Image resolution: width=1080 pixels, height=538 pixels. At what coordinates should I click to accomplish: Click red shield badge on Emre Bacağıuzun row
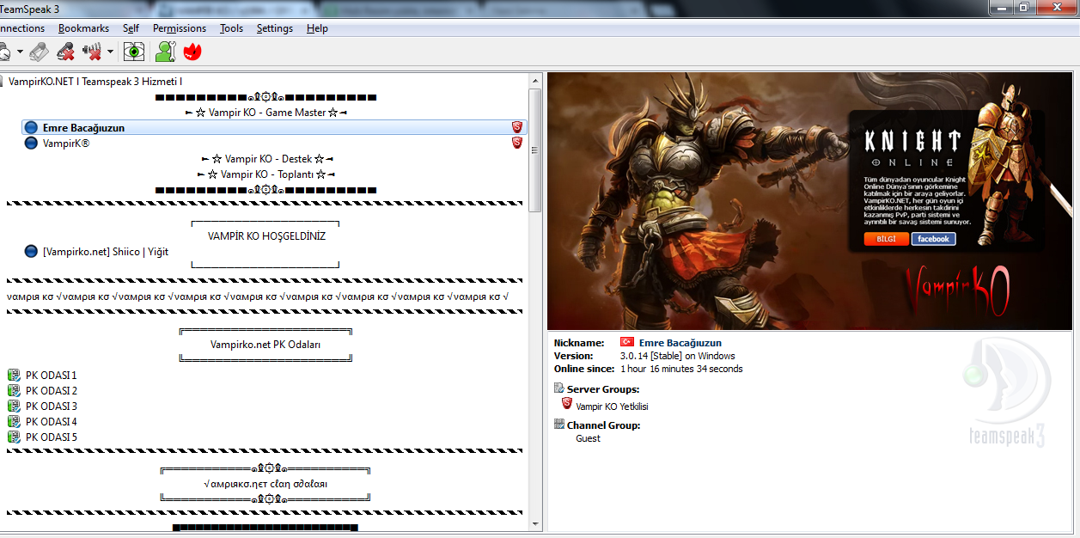(x=517, y=127)
